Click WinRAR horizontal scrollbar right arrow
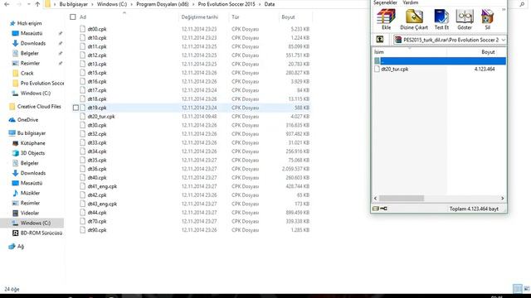531x298 pixels. click(503, 199)
